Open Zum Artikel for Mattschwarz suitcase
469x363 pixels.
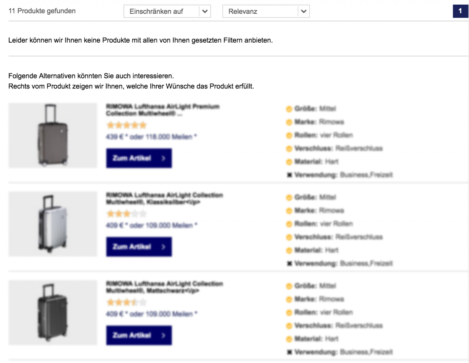pos(139,335)
